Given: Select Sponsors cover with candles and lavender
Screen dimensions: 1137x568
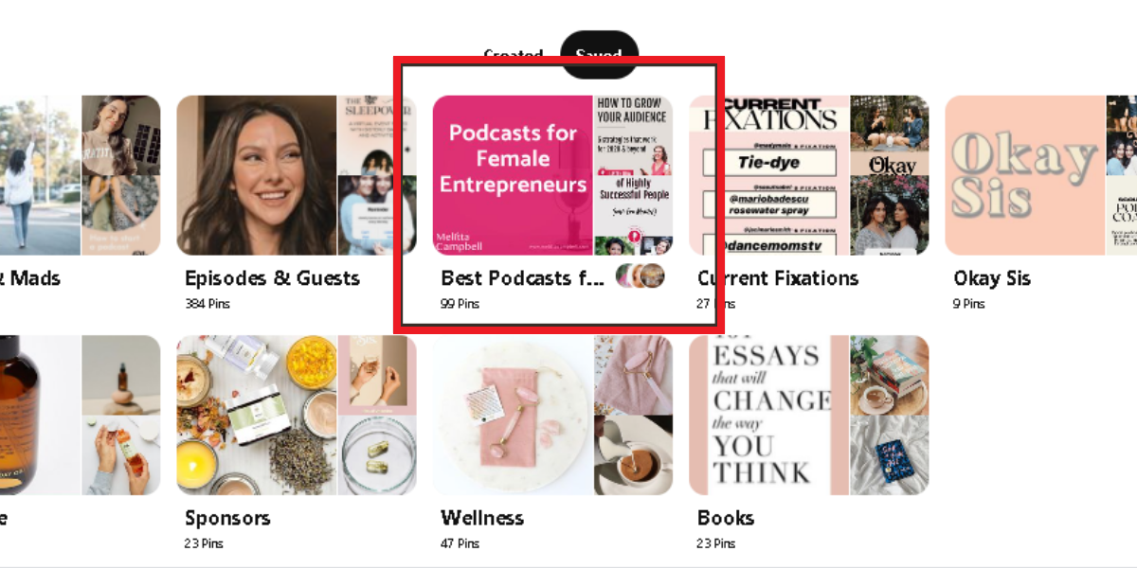Looking at the screenshot, I should [257, 415].
